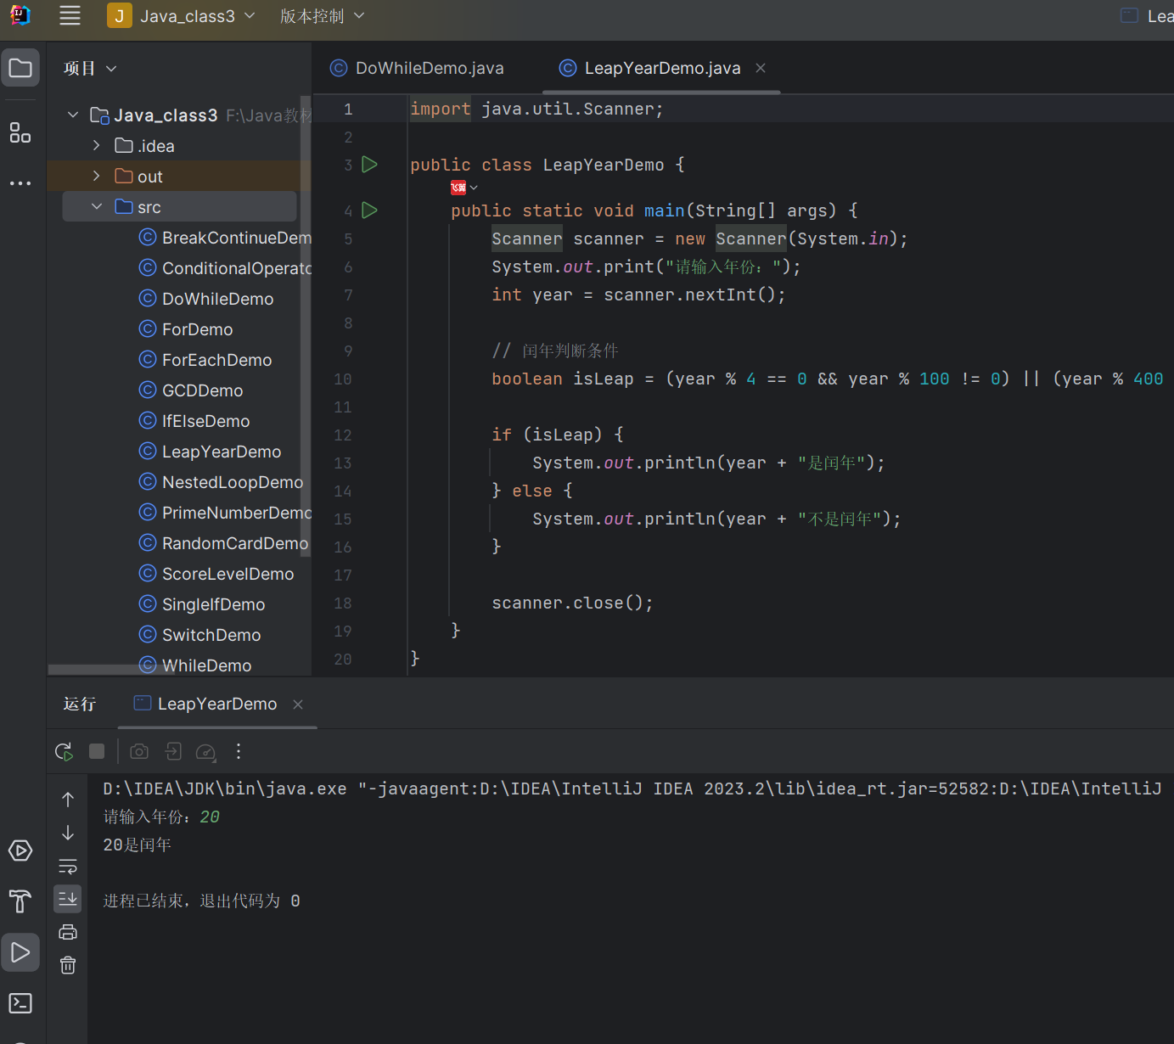Click the Build hammer icon in sidebar
This screenshot has width=1174, height=1044.
(20, 901)
